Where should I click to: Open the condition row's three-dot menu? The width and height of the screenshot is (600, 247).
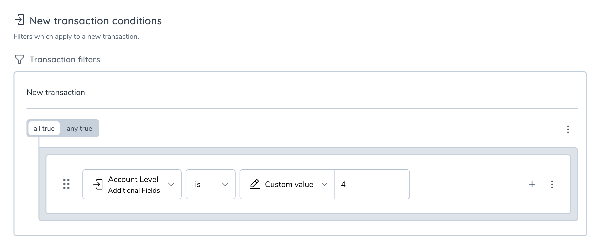pyautogui.click(x=552, y=184)
